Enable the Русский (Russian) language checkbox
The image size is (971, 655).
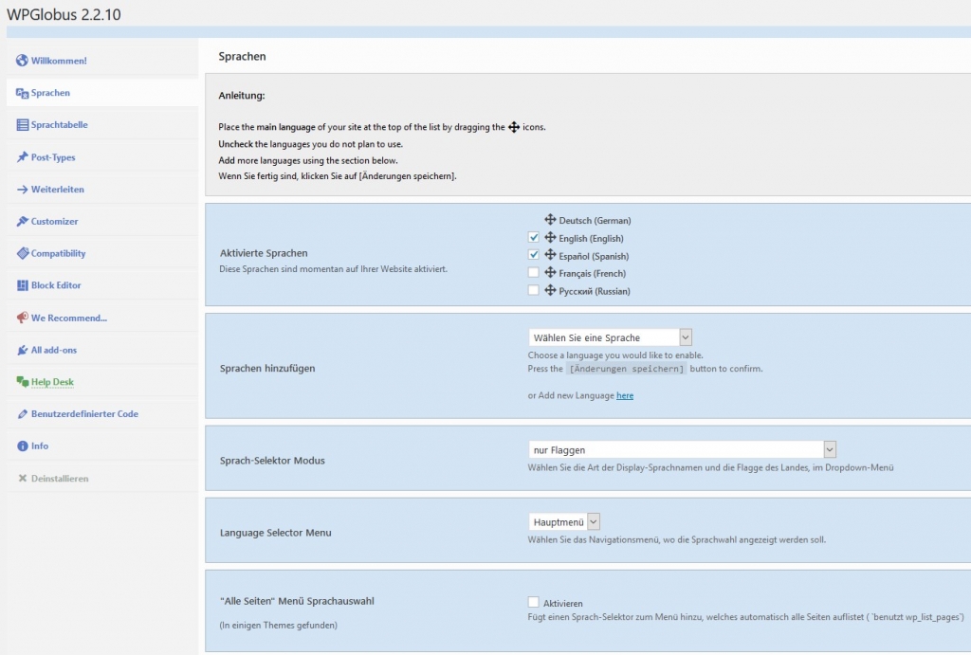(x=533, y=290)
